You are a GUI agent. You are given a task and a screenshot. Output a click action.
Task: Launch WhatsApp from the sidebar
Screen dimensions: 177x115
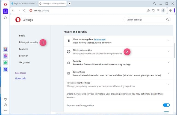click(5, 63)
